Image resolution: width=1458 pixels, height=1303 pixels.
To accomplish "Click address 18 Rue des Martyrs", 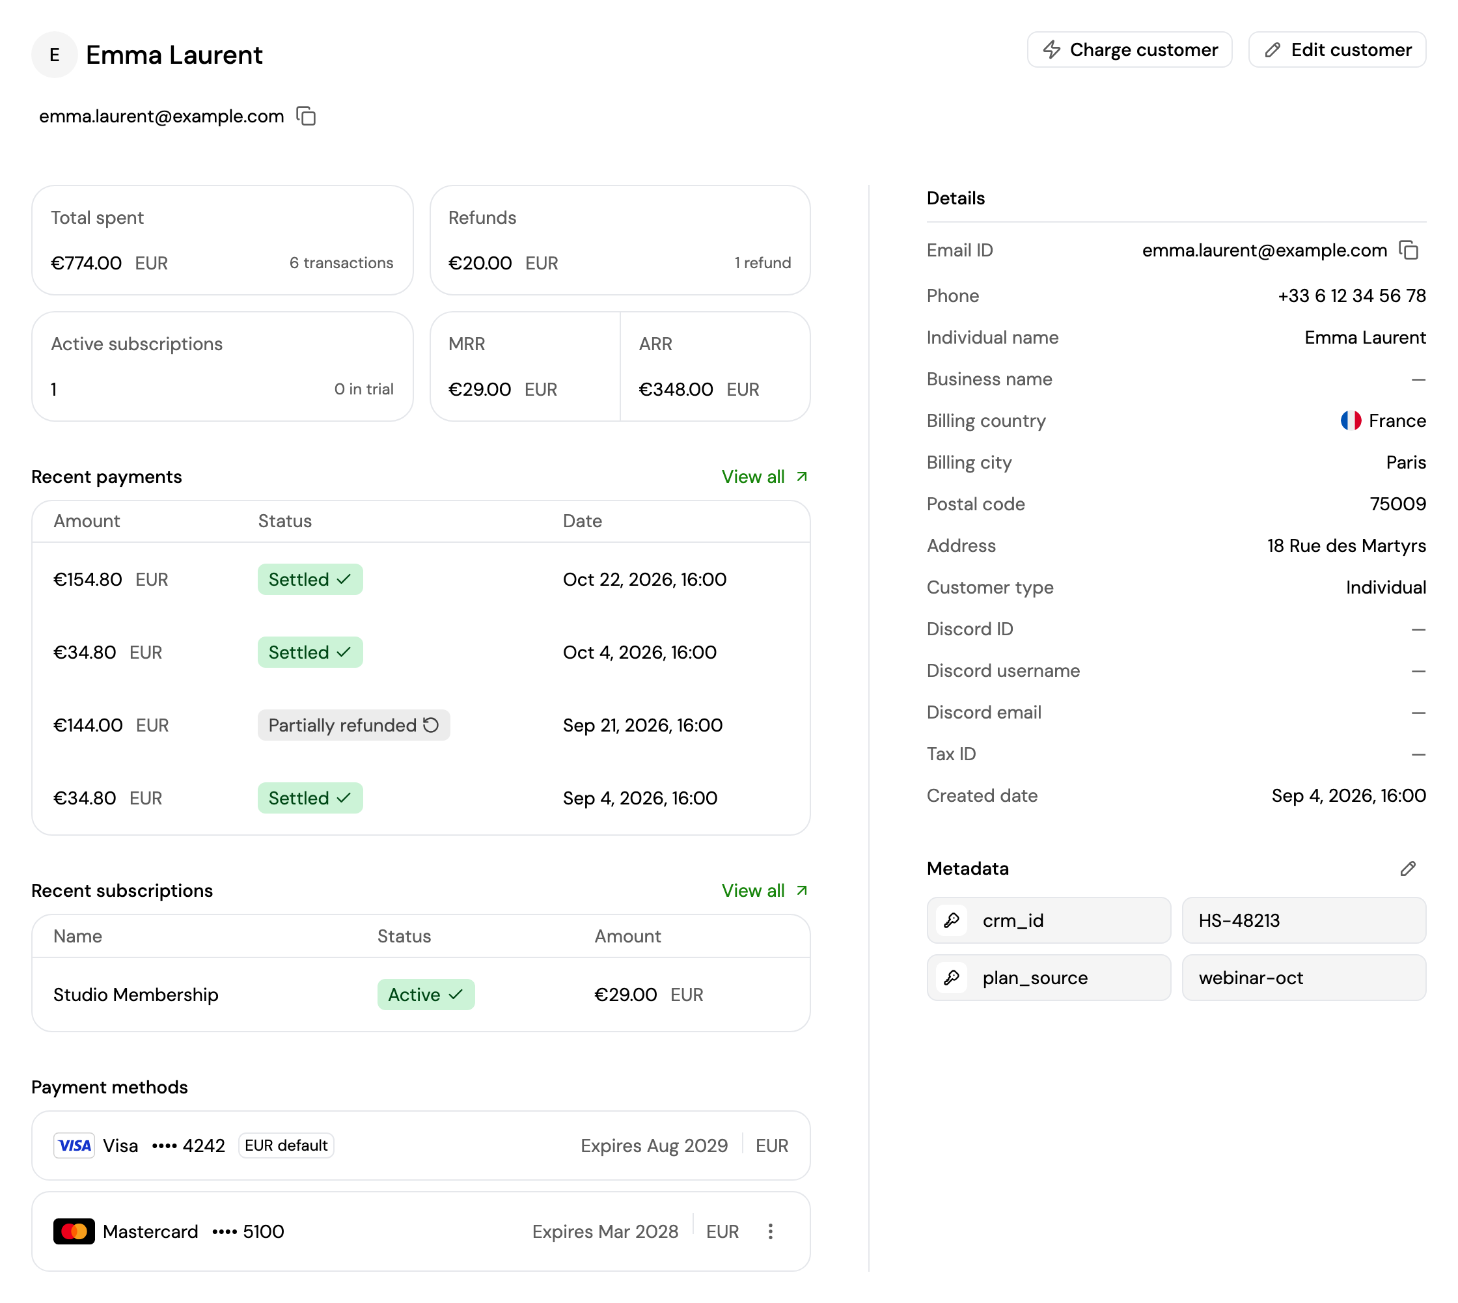I will pos(1346,545).
